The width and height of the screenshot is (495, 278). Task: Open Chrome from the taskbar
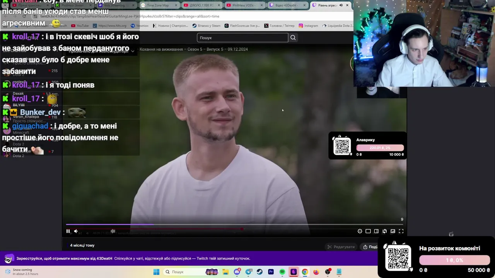click(x=305, y=272)
